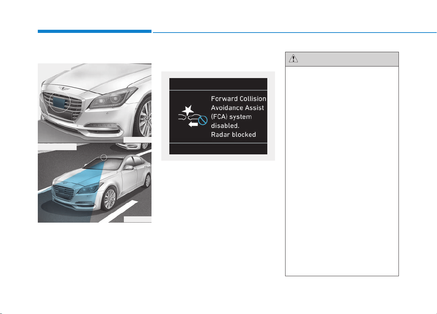Click inside the empty warning text box
The width and height of the screenshot is (437, 314).
pyautogui.click(x=342, y=171)
